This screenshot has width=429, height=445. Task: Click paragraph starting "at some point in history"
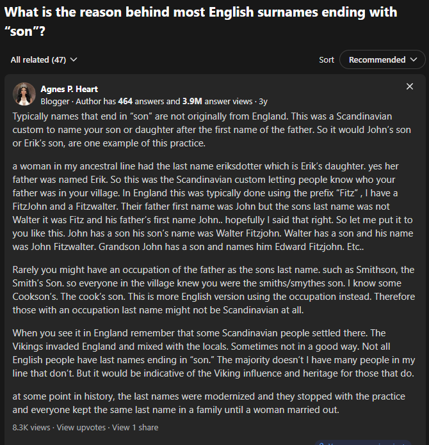(209, 403)
